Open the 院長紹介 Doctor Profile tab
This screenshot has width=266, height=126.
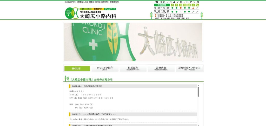[x=133, y=68]
